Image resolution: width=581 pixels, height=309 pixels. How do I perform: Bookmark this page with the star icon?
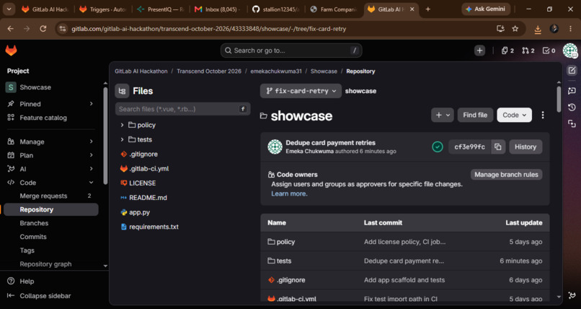coord(515,29)
